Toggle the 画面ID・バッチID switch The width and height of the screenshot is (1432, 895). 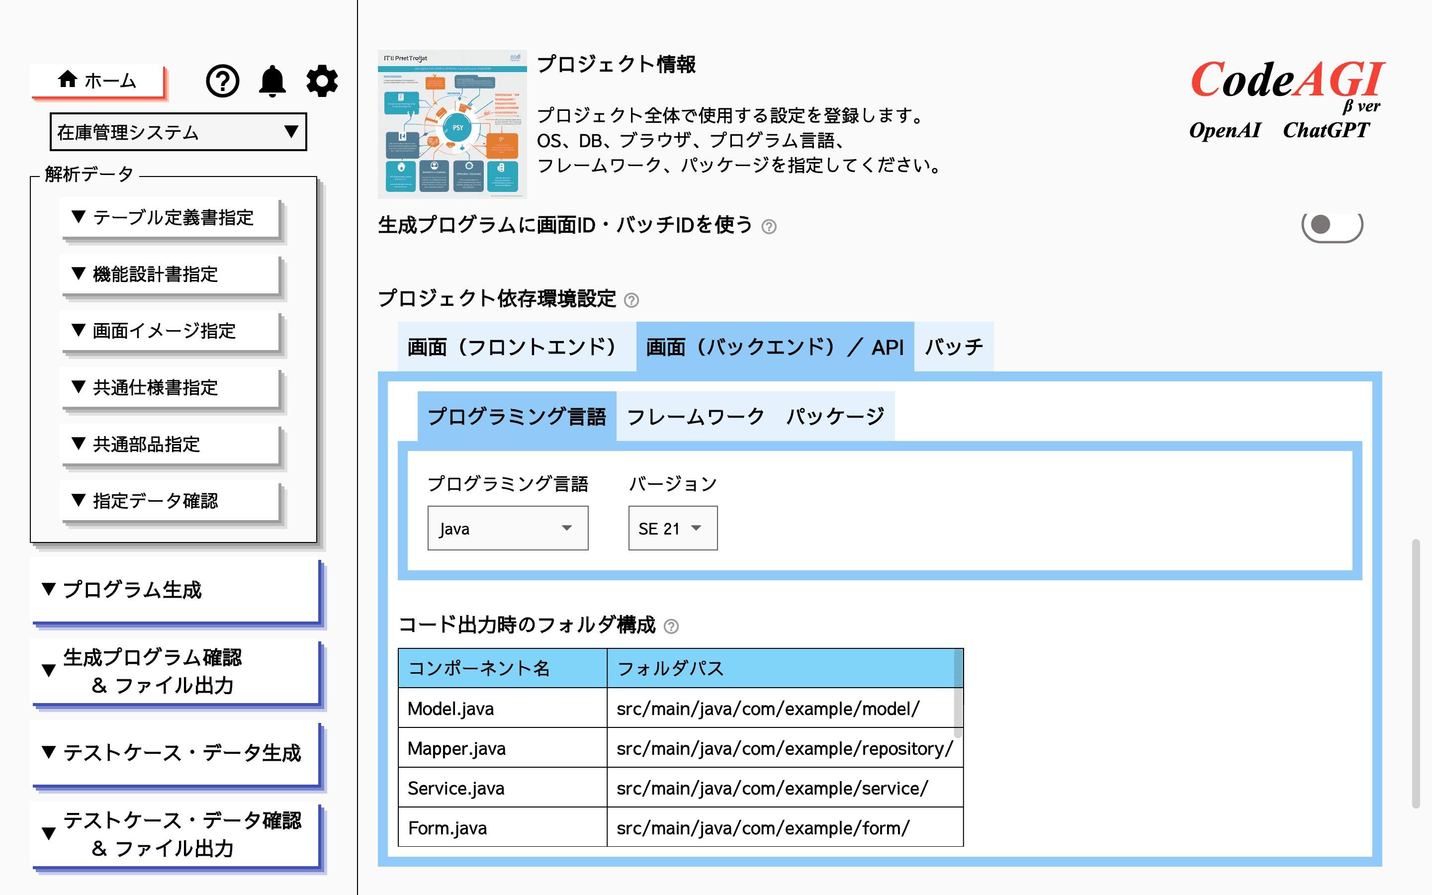1332,226
